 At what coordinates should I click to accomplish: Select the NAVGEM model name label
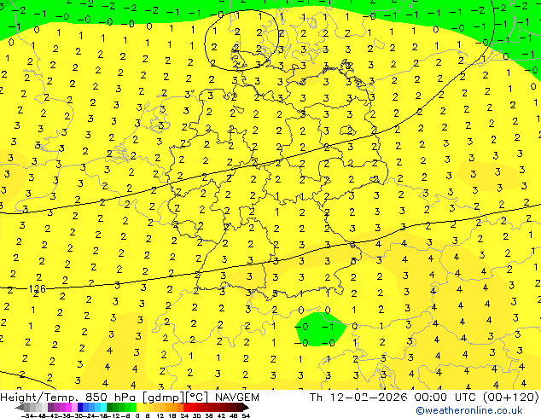click(237, 398)
